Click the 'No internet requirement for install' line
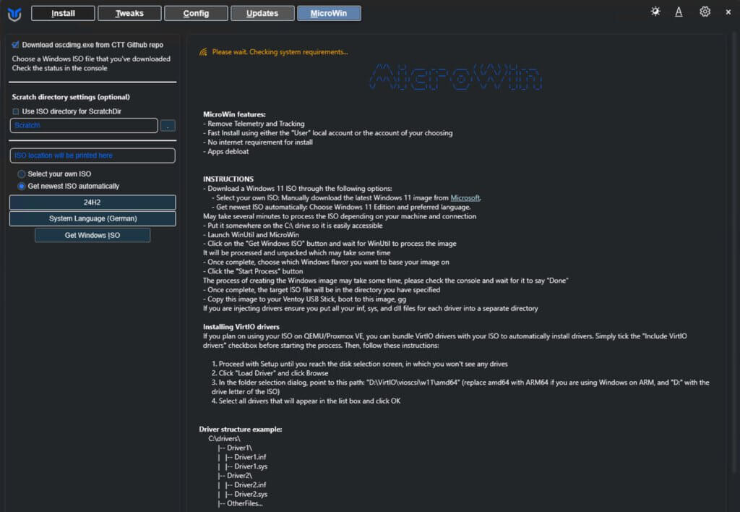 click(258, 142)
